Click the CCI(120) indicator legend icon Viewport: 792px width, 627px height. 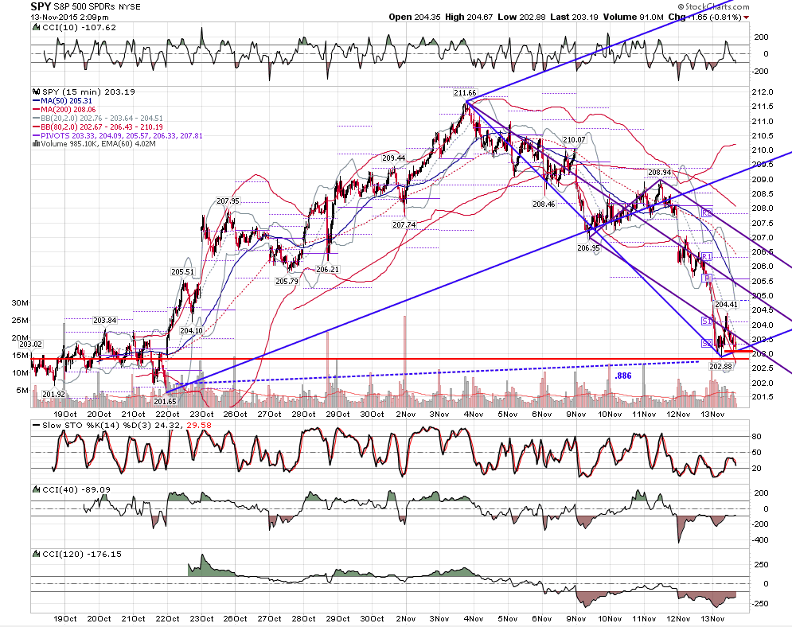37,554
